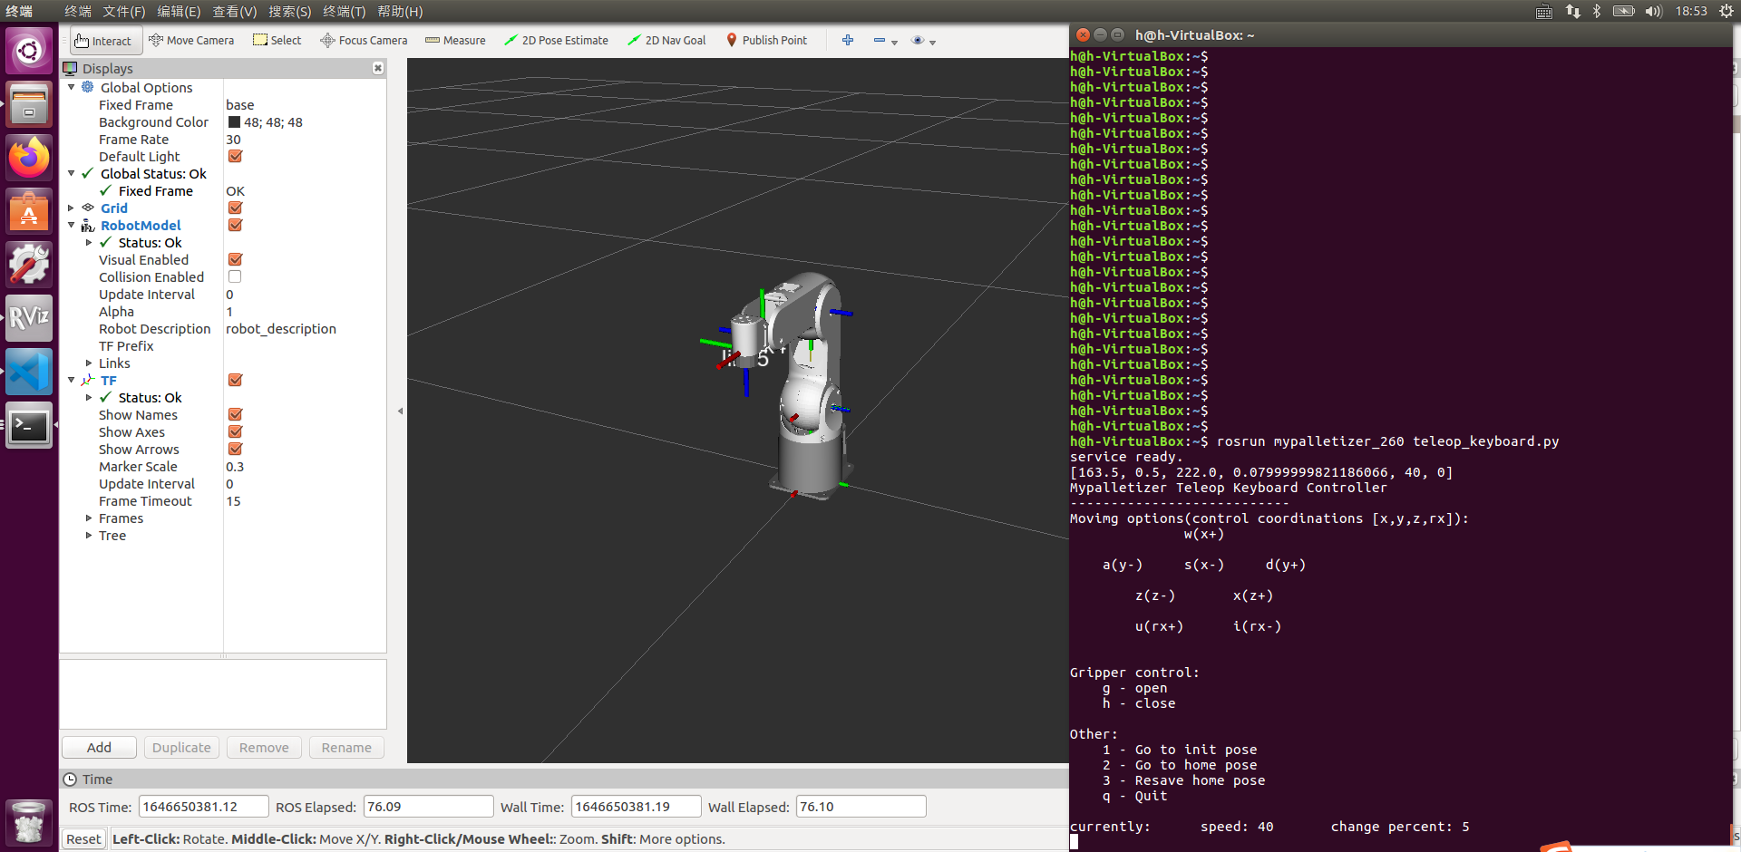This screenshot has width=1741, height=852.
Task: Click the Add display button
Action: [99, 748]
